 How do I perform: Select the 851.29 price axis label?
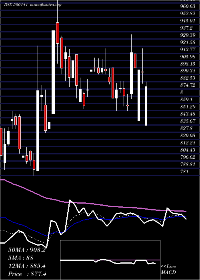(188, 107)
